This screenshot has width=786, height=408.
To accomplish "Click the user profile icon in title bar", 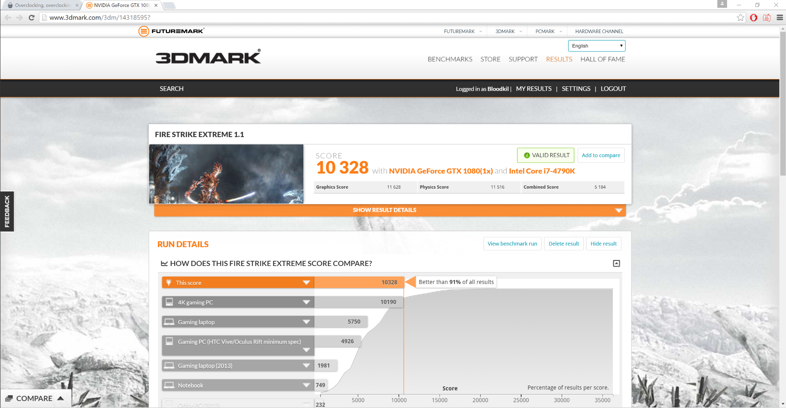I will pyautogui.click(x=722, y=4).
